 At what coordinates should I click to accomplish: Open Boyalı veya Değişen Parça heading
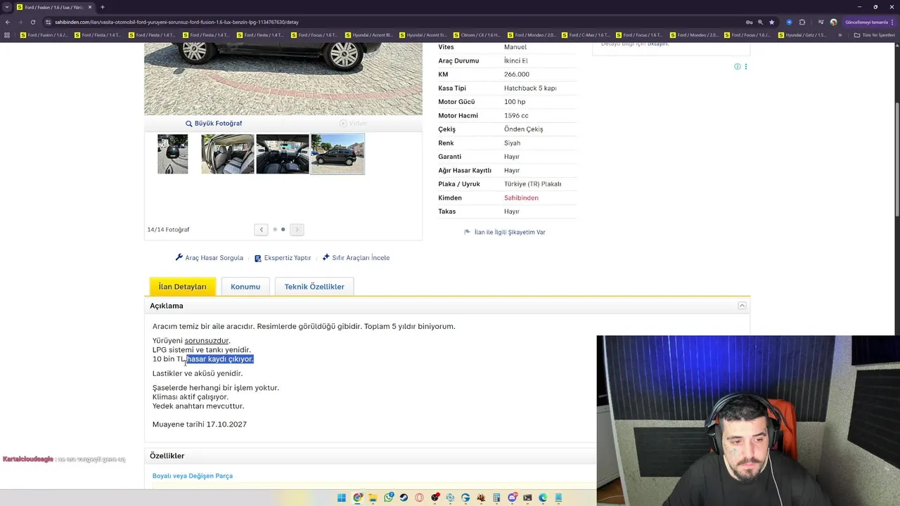pos(193,476)
